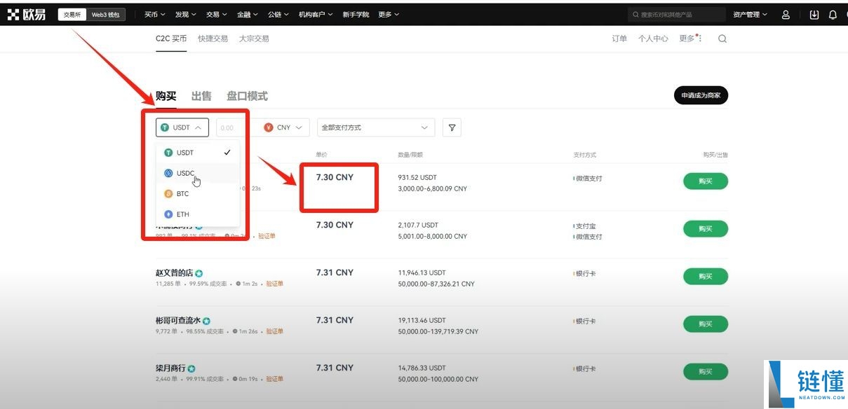Click verified badge beside 梁月商行

(x=191, y=368)
